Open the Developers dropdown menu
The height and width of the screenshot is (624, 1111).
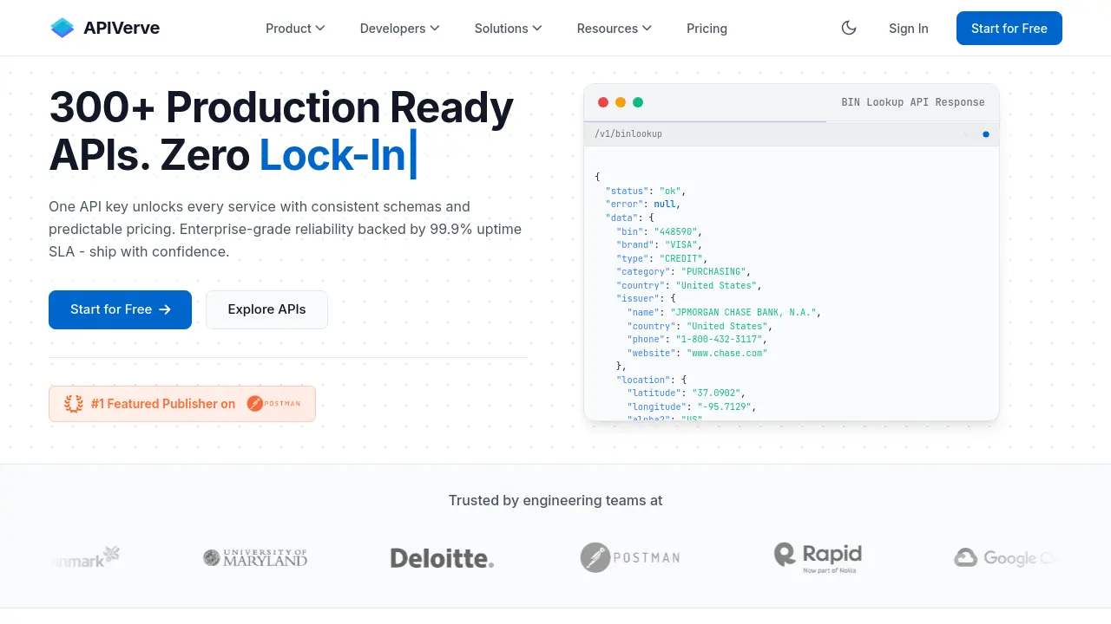[x=400, y=29]
